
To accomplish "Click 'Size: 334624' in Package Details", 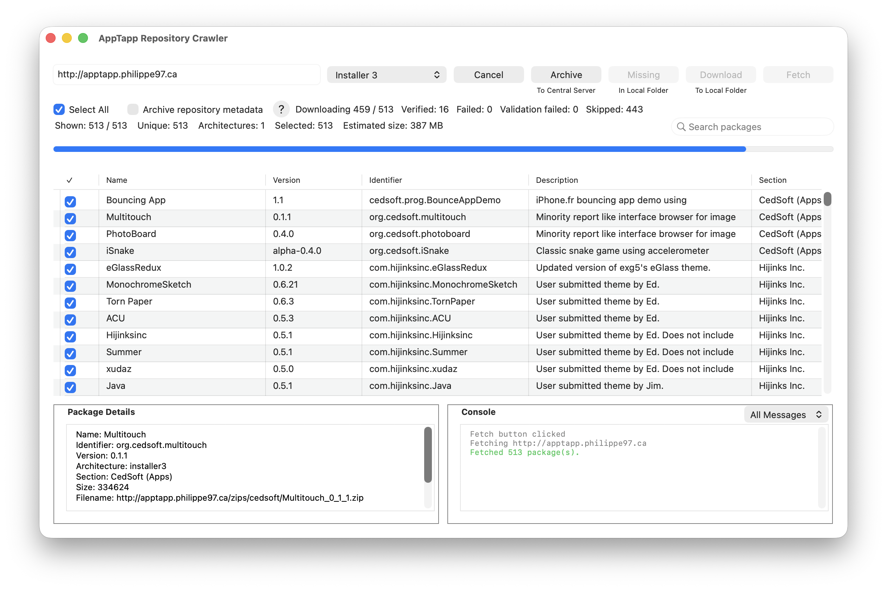I will point(102,488).
